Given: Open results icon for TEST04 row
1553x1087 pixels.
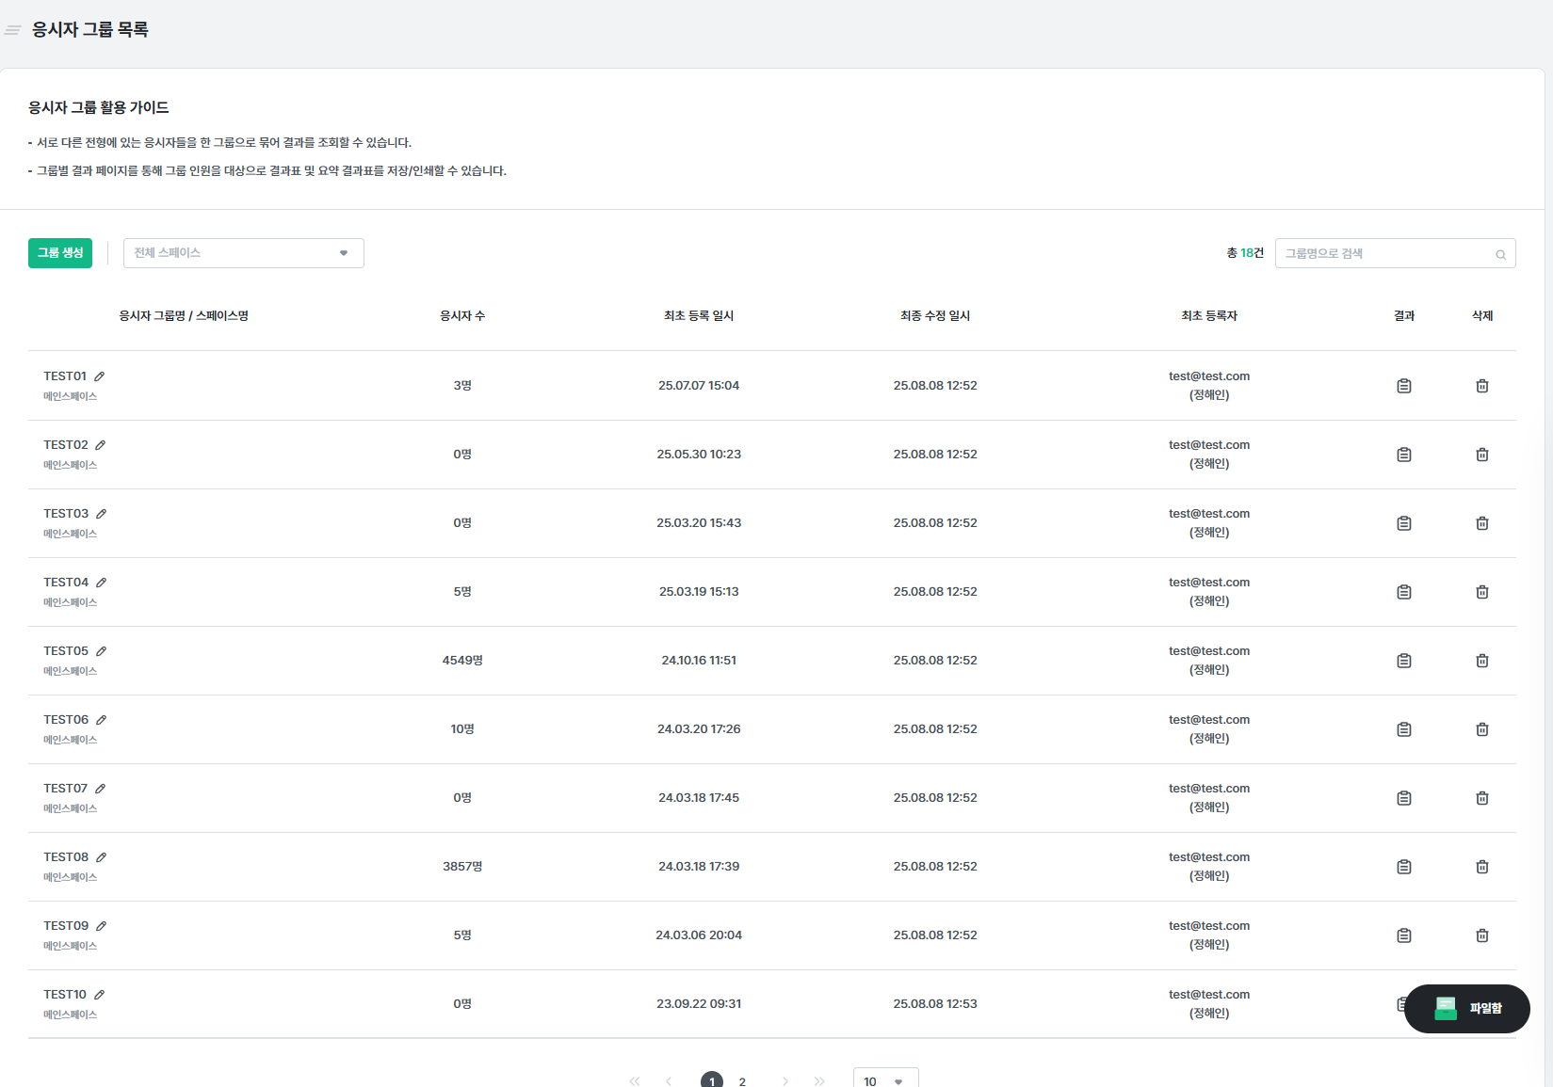Looking at the screenshot, I should coord(1403,592).
